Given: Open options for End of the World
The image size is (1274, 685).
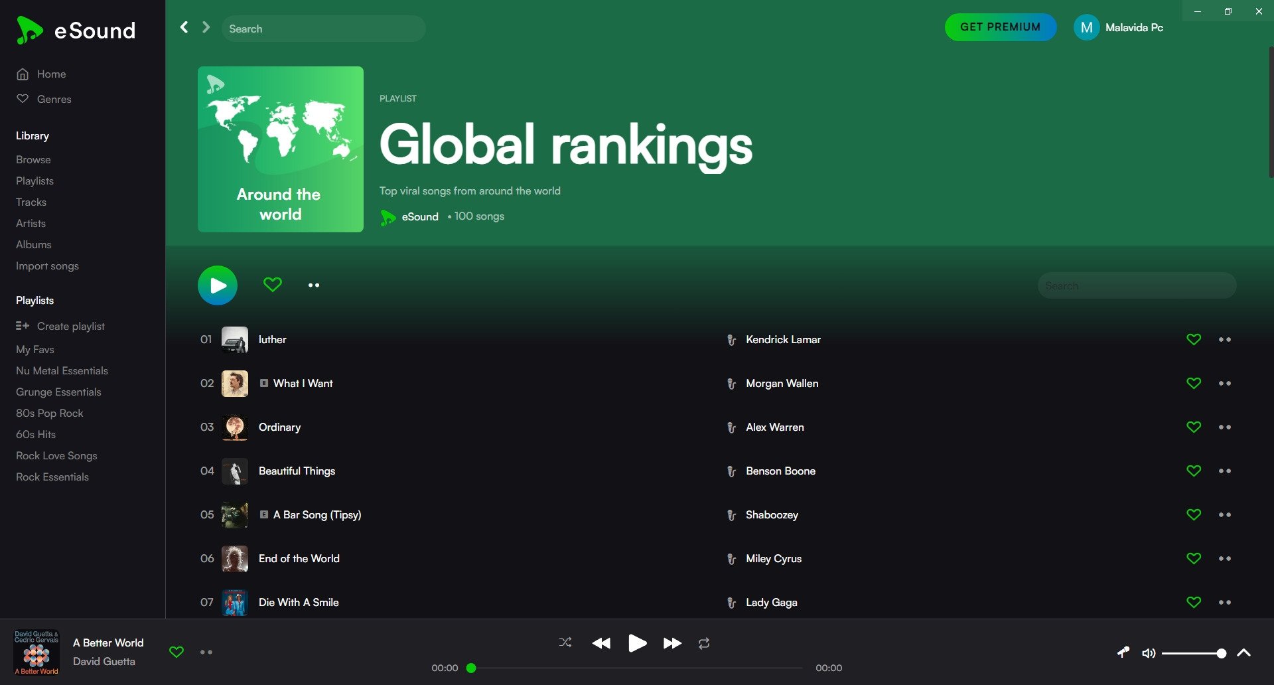Looking at the screenshot, I should (1225, 558).
